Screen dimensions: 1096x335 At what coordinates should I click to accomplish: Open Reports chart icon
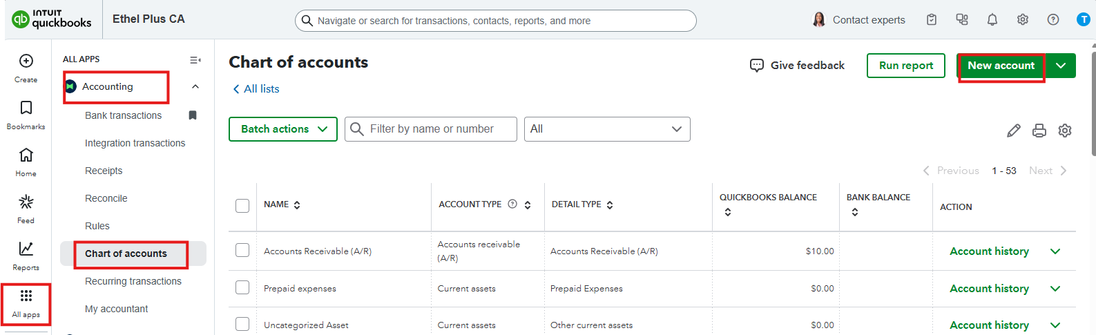pos(26,249)
